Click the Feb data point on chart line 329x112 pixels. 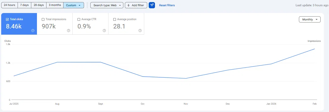coord(314,49)
